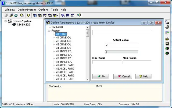
Task: Click the Min. Value field
Action: click(x=107, y=62)
